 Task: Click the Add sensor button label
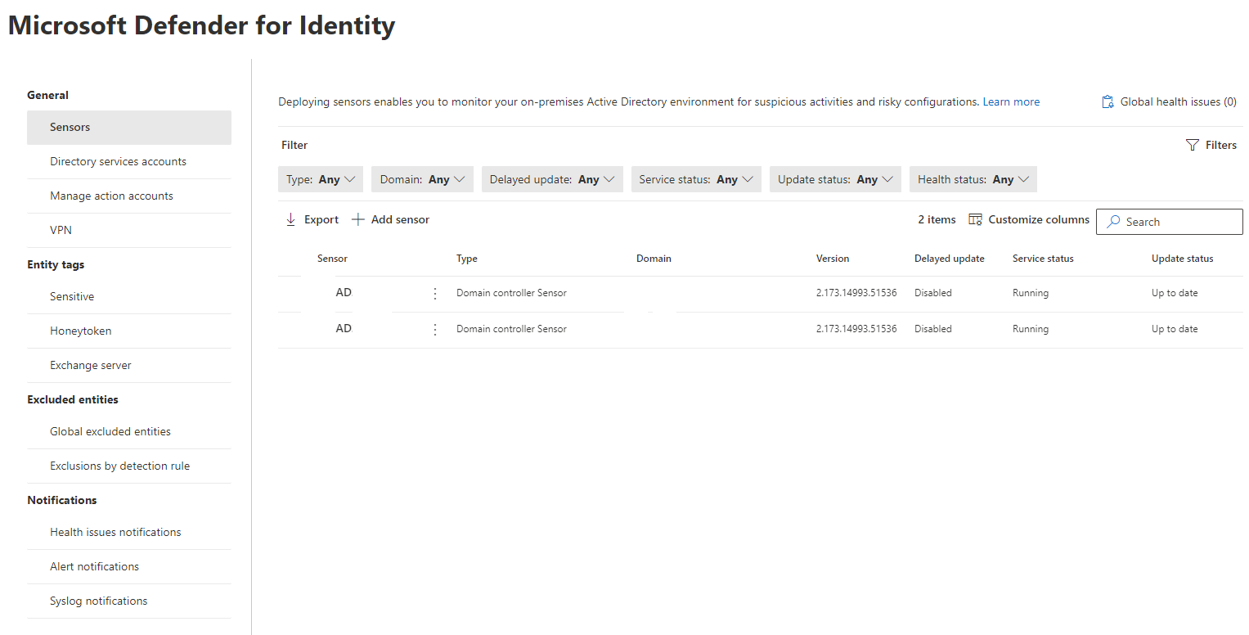pos(400,219)
